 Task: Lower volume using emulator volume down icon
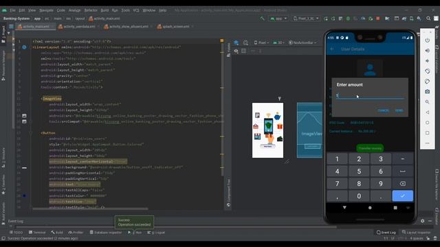(x=427, y=61)
